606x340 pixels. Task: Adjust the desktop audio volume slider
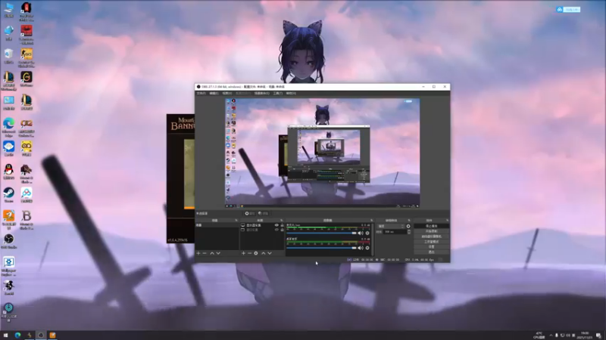(321, 248)
